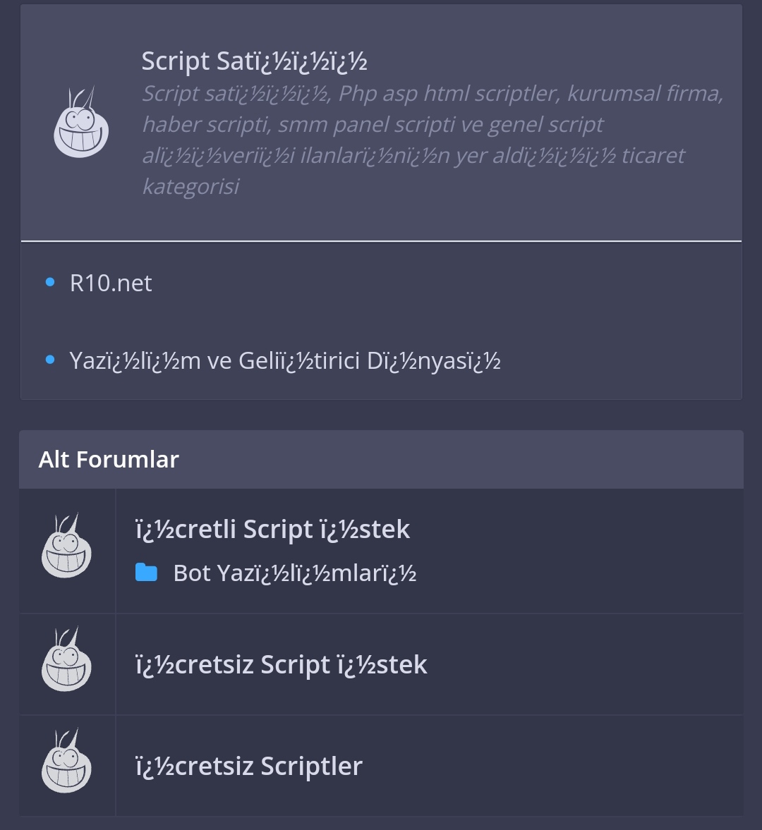Click the blue bullet dot before R10.net
762x830 pixels.
coord(50,282)
